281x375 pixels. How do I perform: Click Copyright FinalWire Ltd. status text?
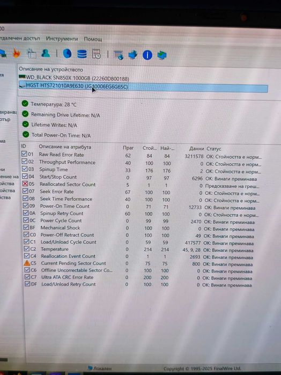(202, 369)
